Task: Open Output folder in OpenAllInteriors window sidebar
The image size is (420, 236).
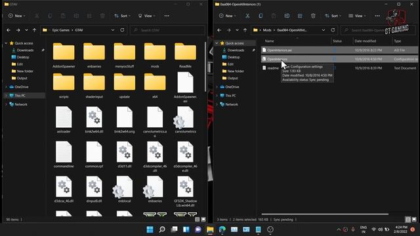Action: (x=232, y=78)
